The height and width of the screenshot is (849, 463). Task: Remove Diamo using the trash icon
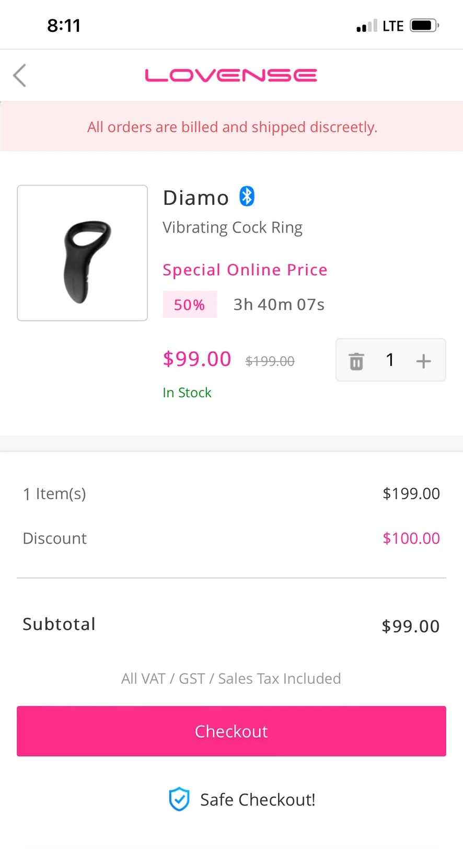[x=356, y=361]
